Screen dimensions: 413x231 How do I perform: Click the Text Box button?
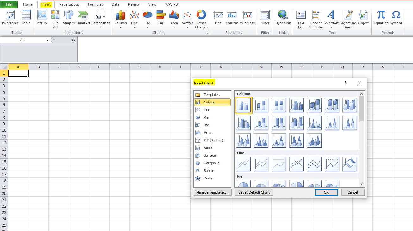pyautogui.click(x=301, y=19)
